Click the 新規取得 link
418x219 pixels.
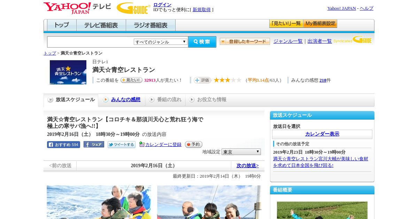tap(202, 10)
